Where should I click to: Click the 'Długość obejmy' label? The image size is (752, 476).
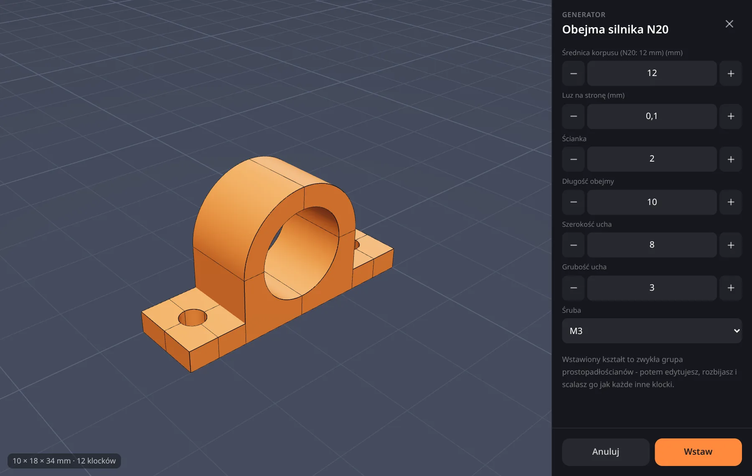588,181
